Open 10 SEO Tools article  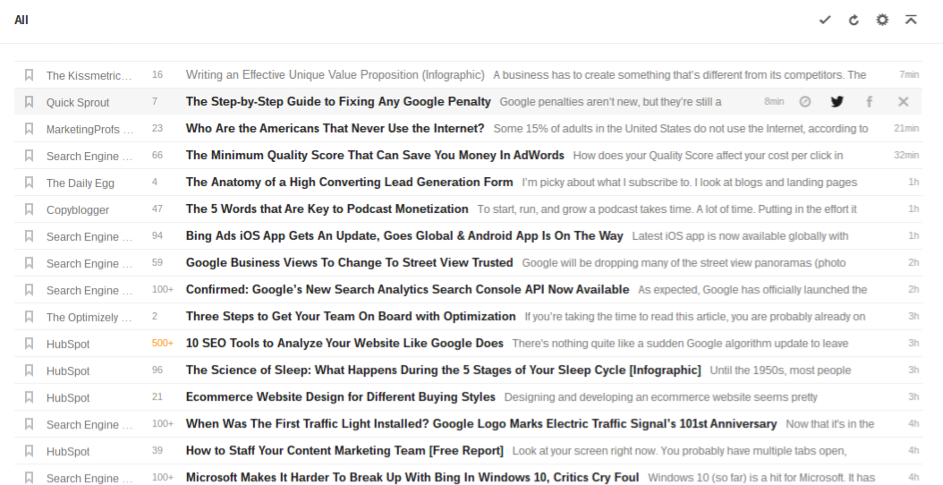pyautogui.click(x=344, y=344)
